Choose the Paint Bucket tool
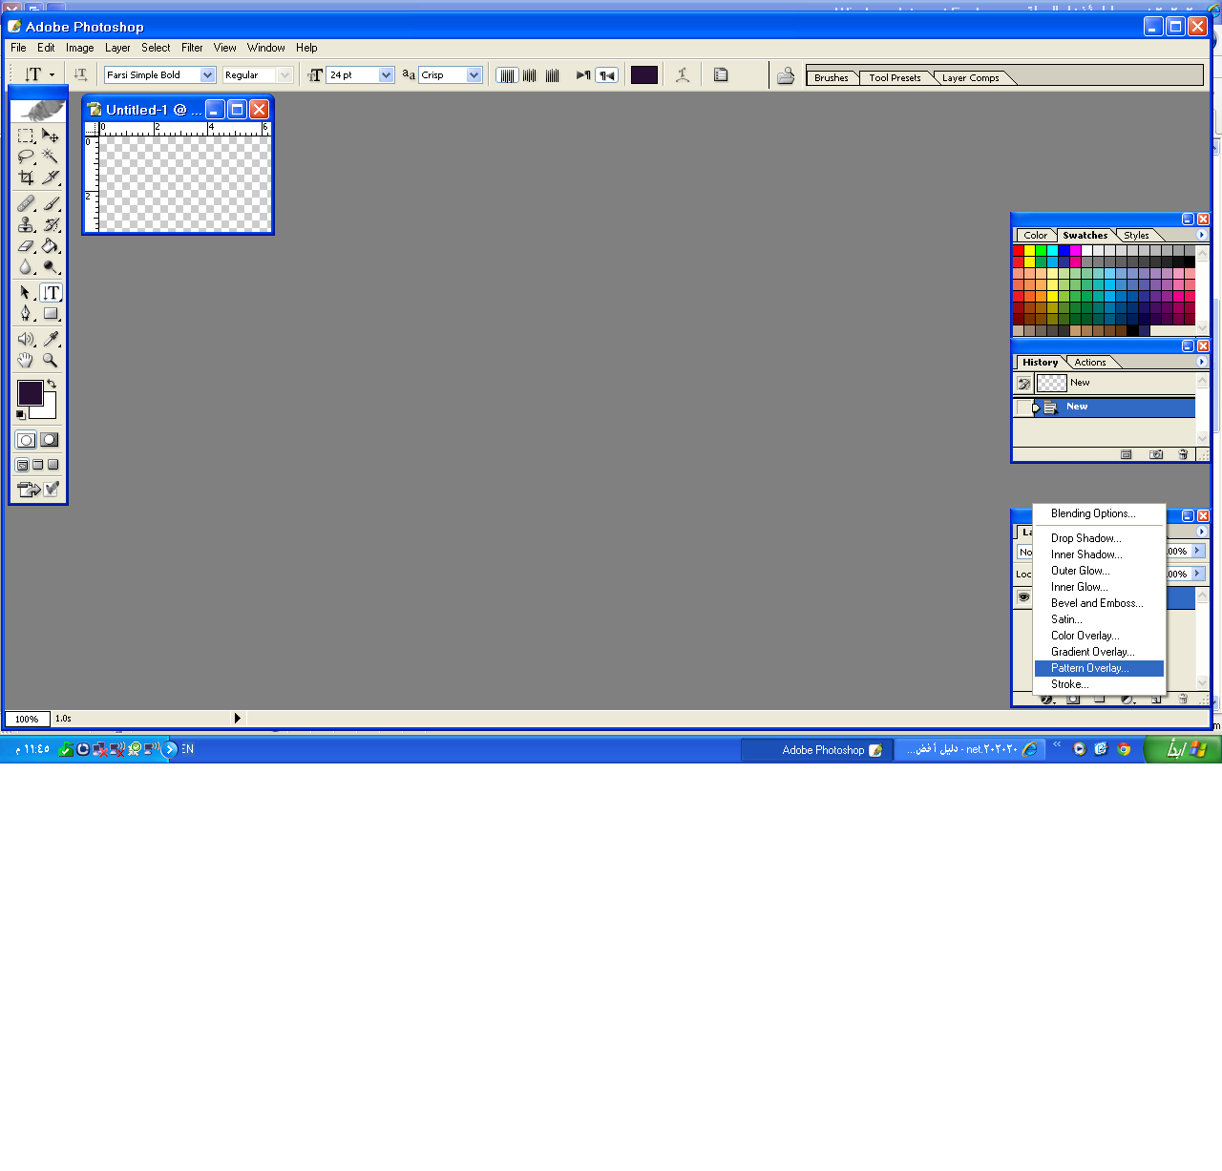The image size is (1222, 1171). 51,246
